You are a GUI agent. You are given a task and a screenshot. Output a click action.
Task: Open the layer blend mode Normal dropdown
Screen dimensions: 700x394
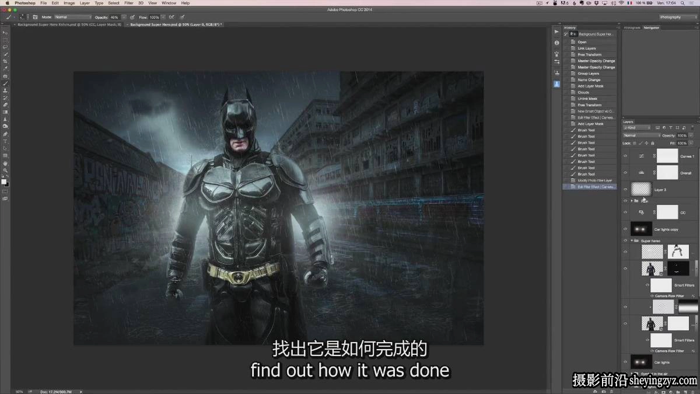click(640, 135)
